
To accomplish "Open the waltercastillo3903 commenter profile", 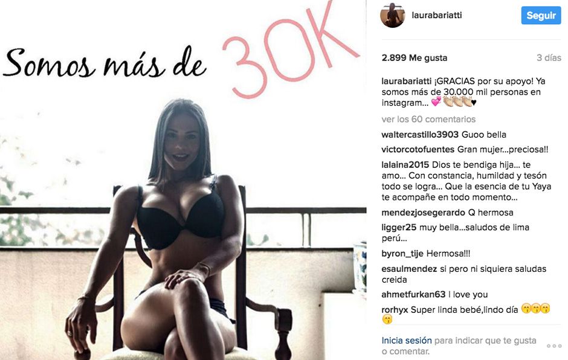I will point(420,135).
